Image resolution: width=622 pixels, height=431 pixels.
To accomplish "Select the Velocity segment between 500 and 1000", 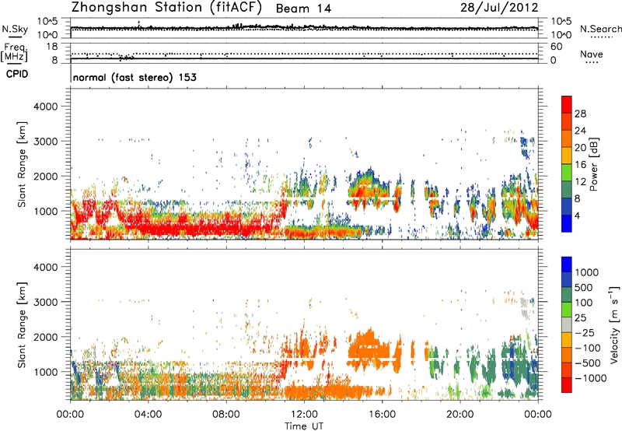I will 567,279.
